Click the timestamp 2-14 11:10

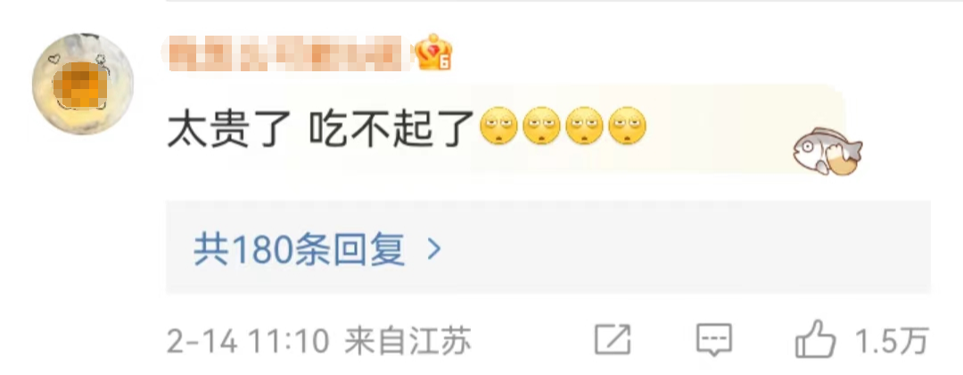(x=248, y=341)
